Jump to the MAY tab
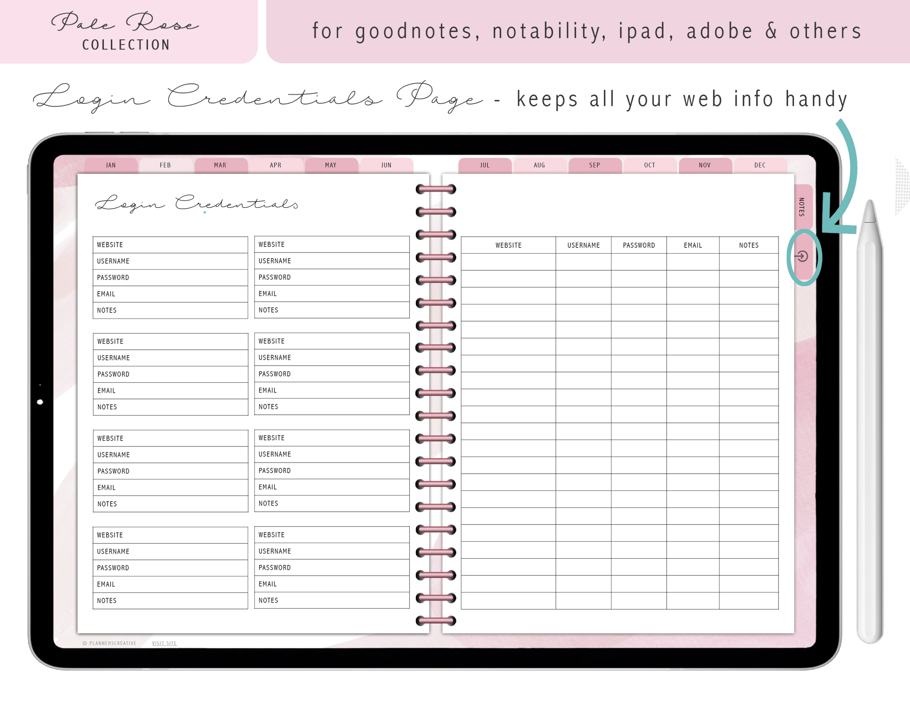Viewport: 910px width, 707px height. tap(331, 165)
